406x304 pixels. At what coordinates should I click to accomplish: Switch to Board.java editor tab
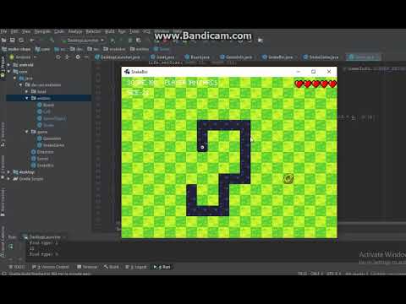pos(197,57)
